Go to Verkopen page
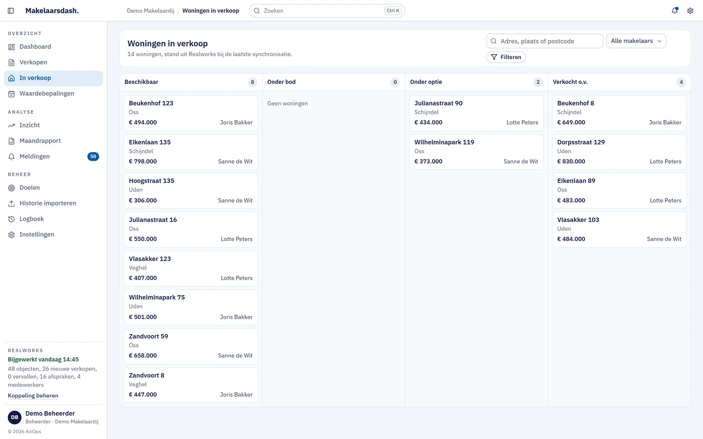 point(54,62)
